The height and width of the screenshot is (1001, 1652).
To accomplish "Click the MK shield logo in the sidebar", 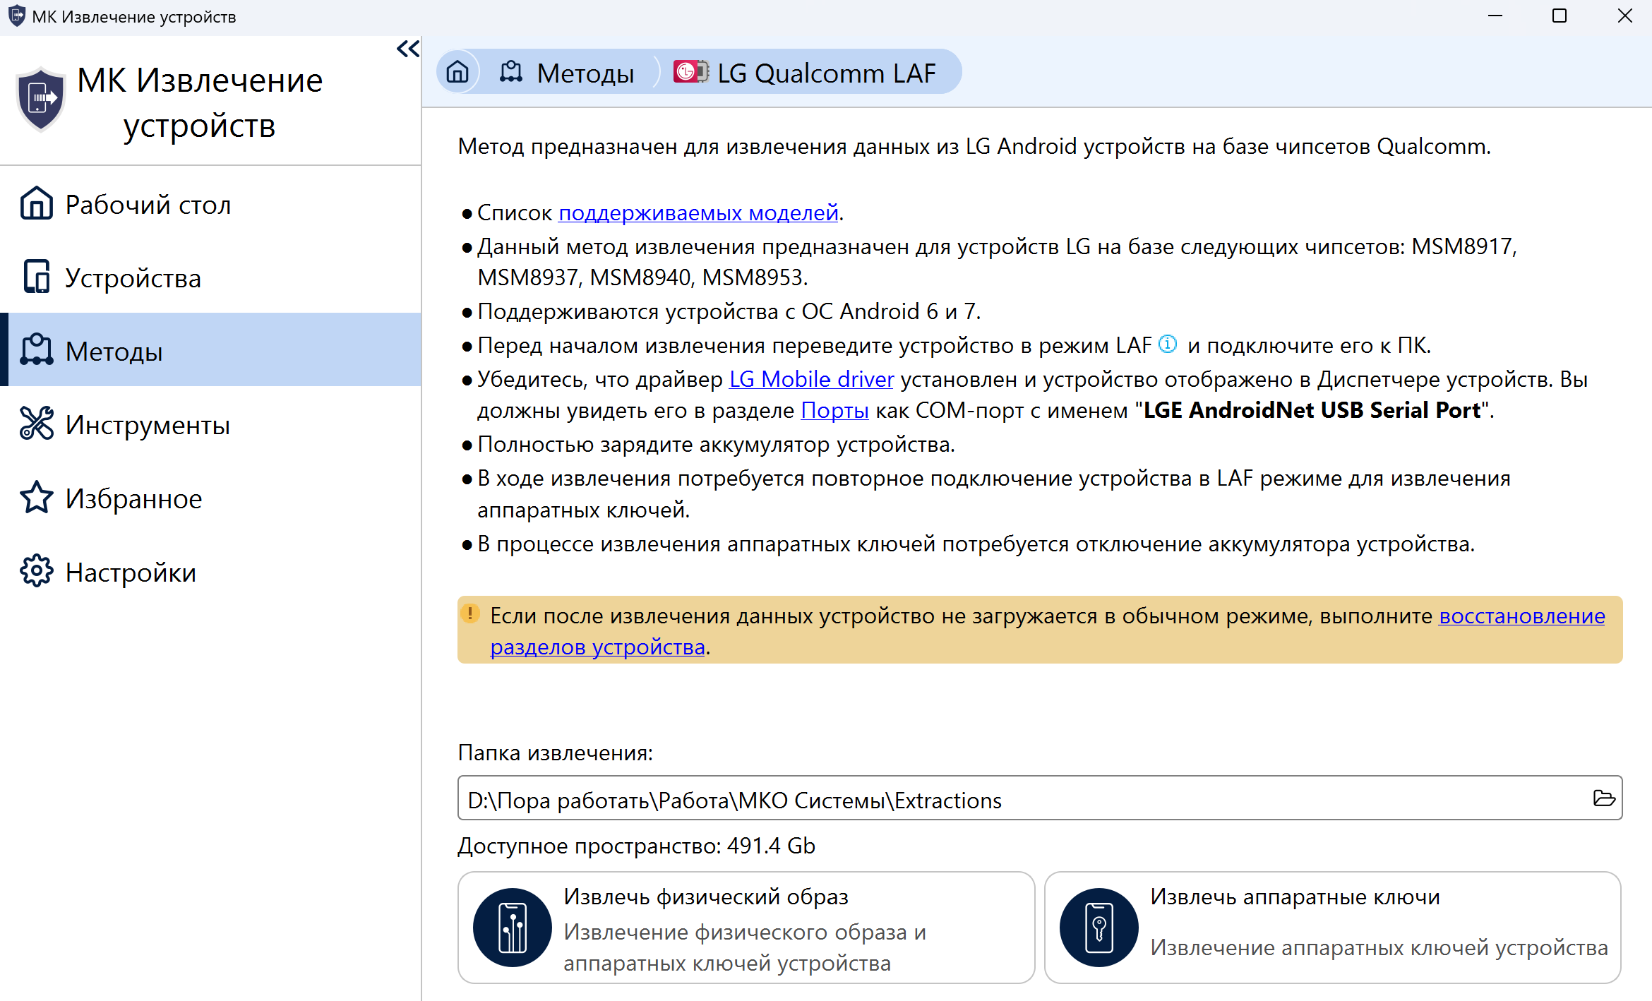I will pos(40,100).
